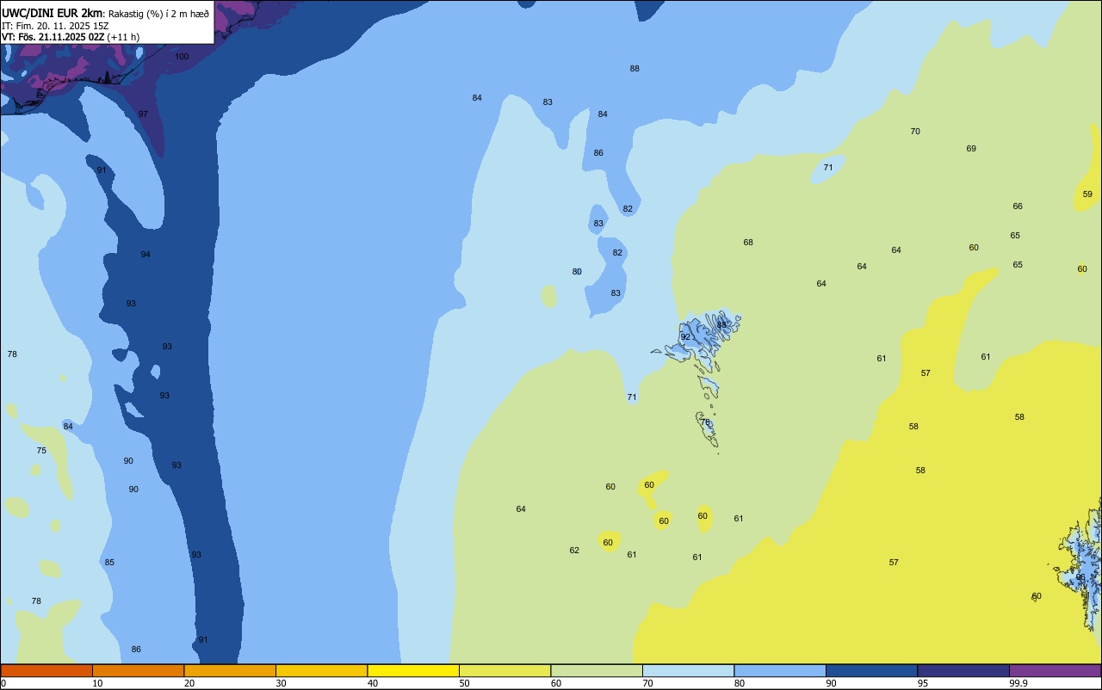
Task: Click the humidity value '97'
Action: 143,114
